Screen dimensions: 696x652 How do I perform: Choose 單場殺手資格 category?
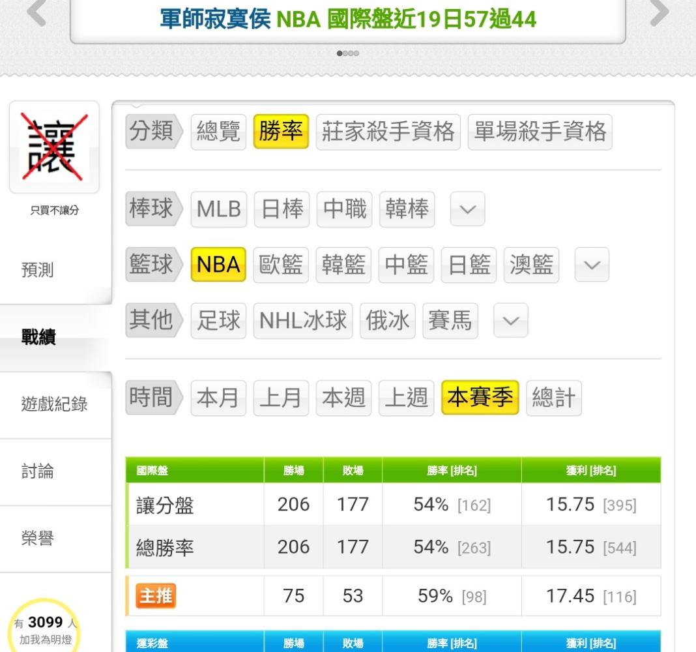pos(540,132)
